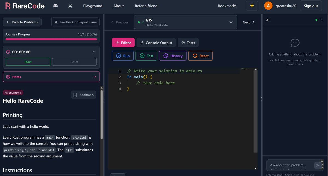
Task: Run the code
Action: (x=123, y=56)
